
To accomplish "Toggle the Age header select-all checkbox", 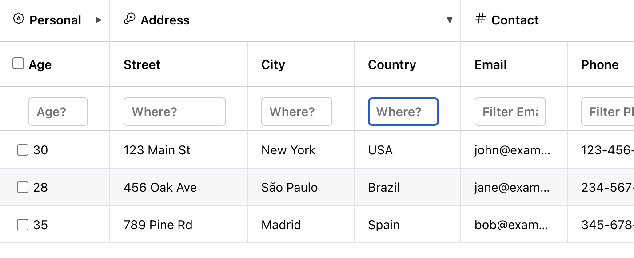I will [x=18, y=64].
